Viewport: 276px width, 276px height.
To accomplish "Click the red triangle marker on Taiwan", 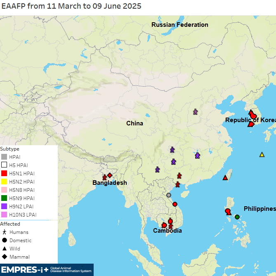I will [225, 178].
